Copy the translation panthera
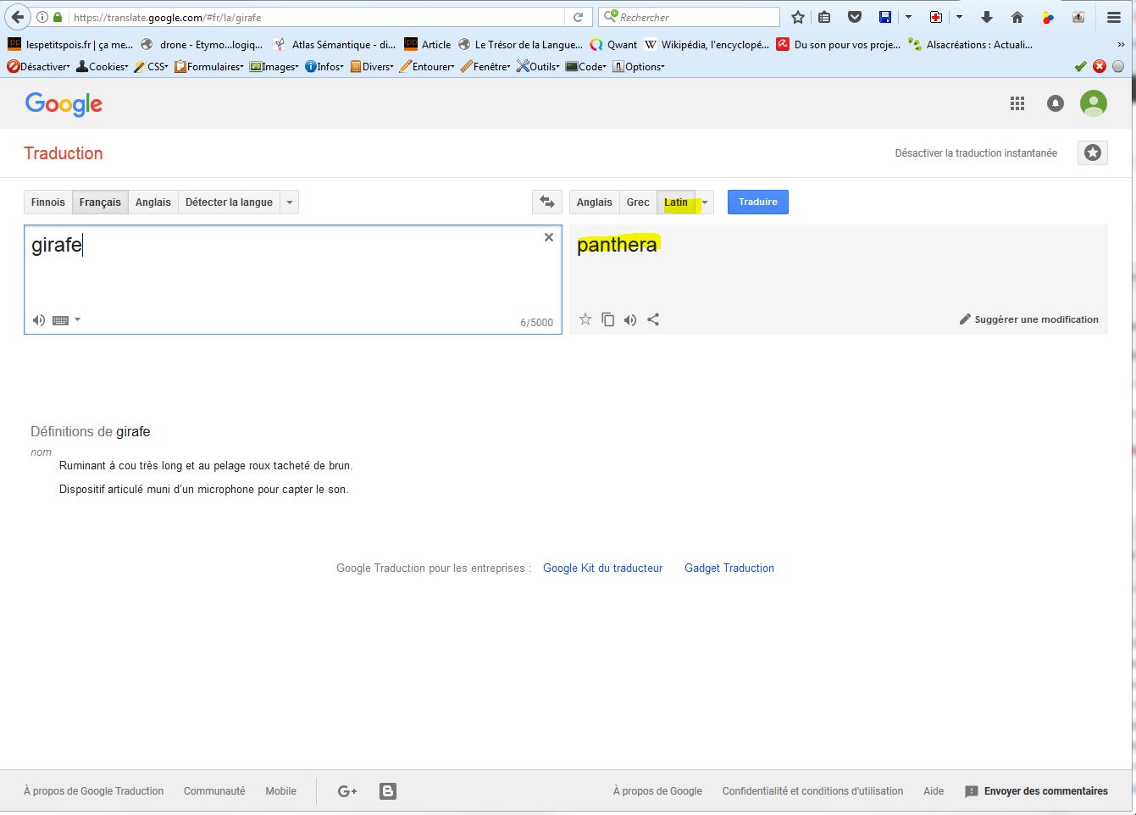Image resolution: width=1136 pixels, height=815 pixels. coord(607,319)
